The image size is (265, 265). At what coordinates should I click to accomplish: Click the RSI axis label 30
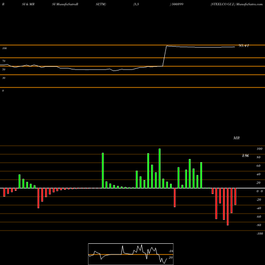point(4,78)
